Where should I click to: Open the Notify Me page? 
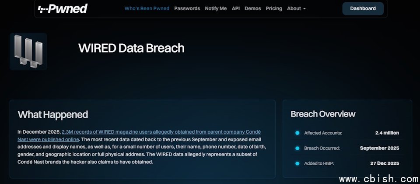pos(216,8)
